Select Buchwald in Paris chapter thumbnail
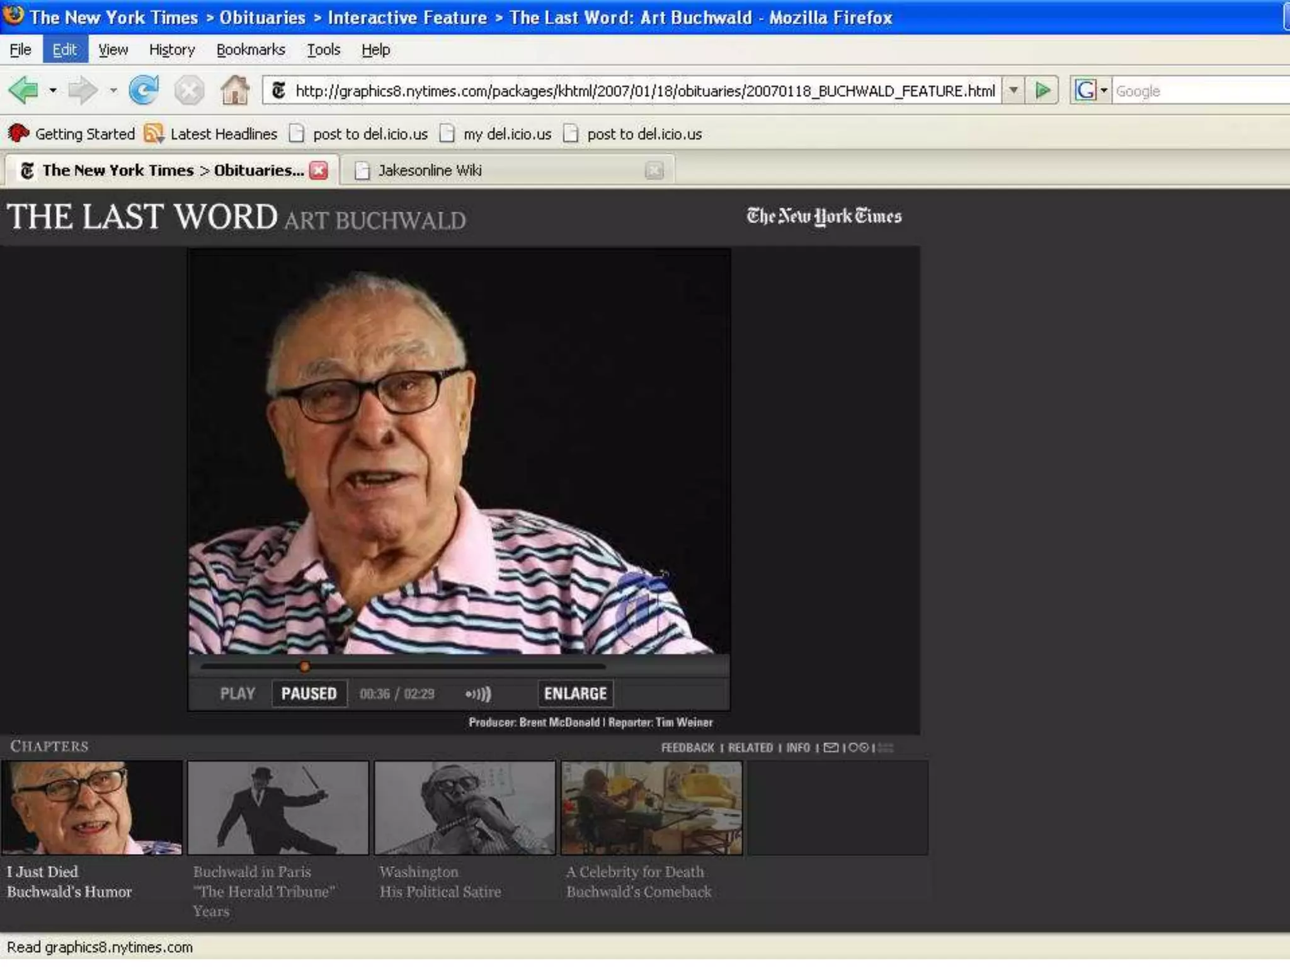 (x=278, y=808)
